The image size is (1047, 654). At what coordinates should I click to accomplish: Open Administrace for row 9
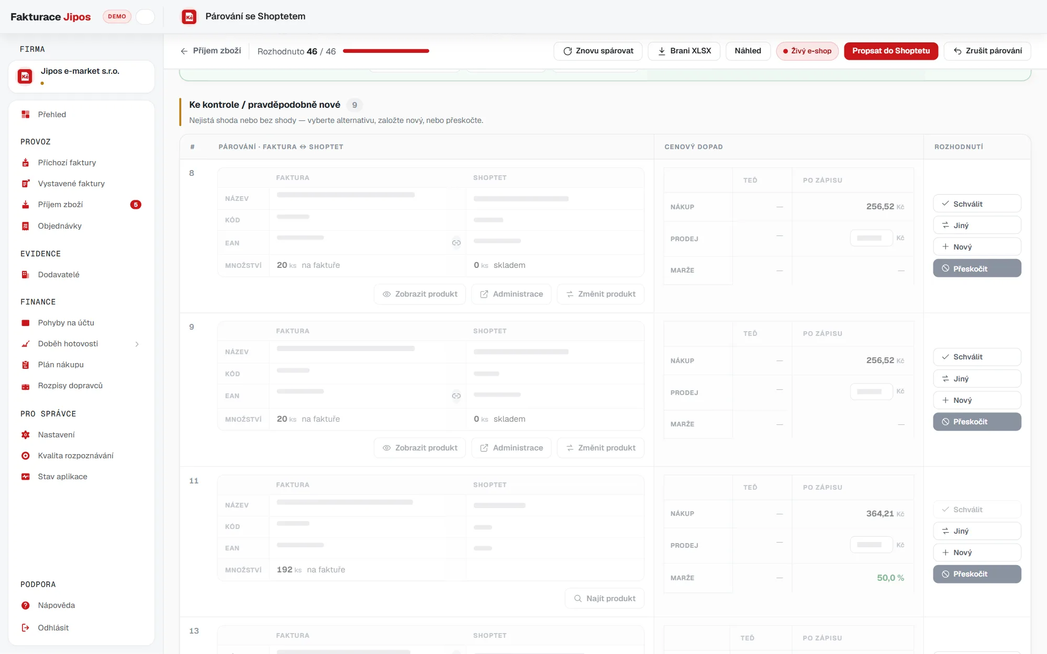click(511, 448)
